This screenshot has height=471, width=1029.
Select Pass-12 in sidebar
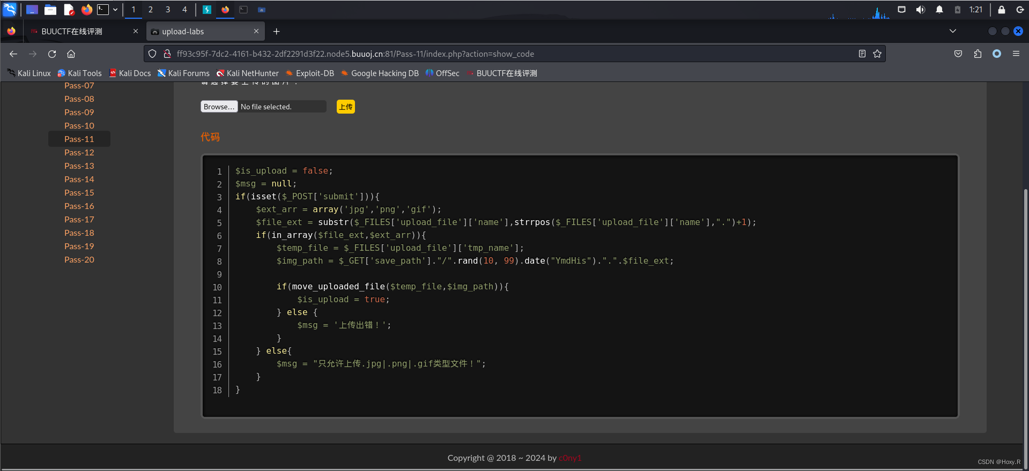pos(79,152)
